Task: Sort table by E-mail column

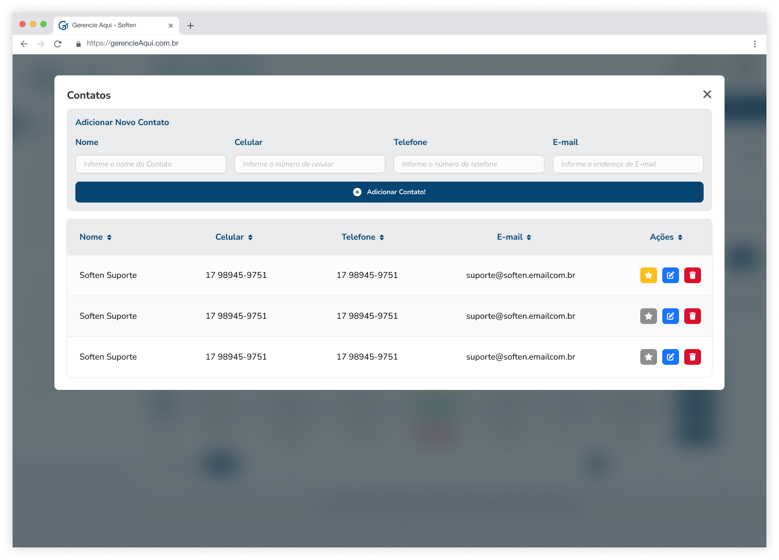Action: point(514,237)
